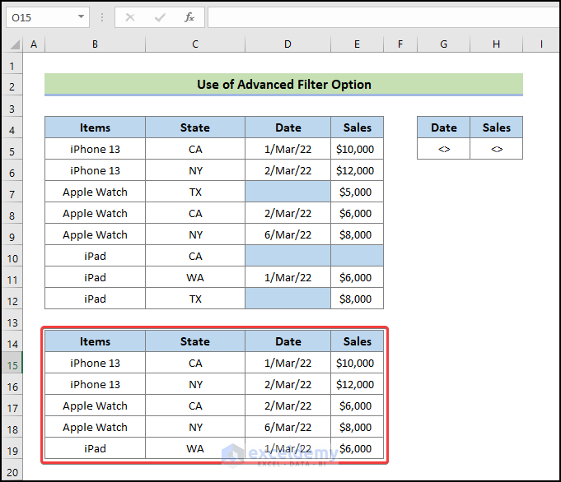Click the $6,000 cell in row 17
Screen dimensions: 561x482
click(x=357, y=406)
